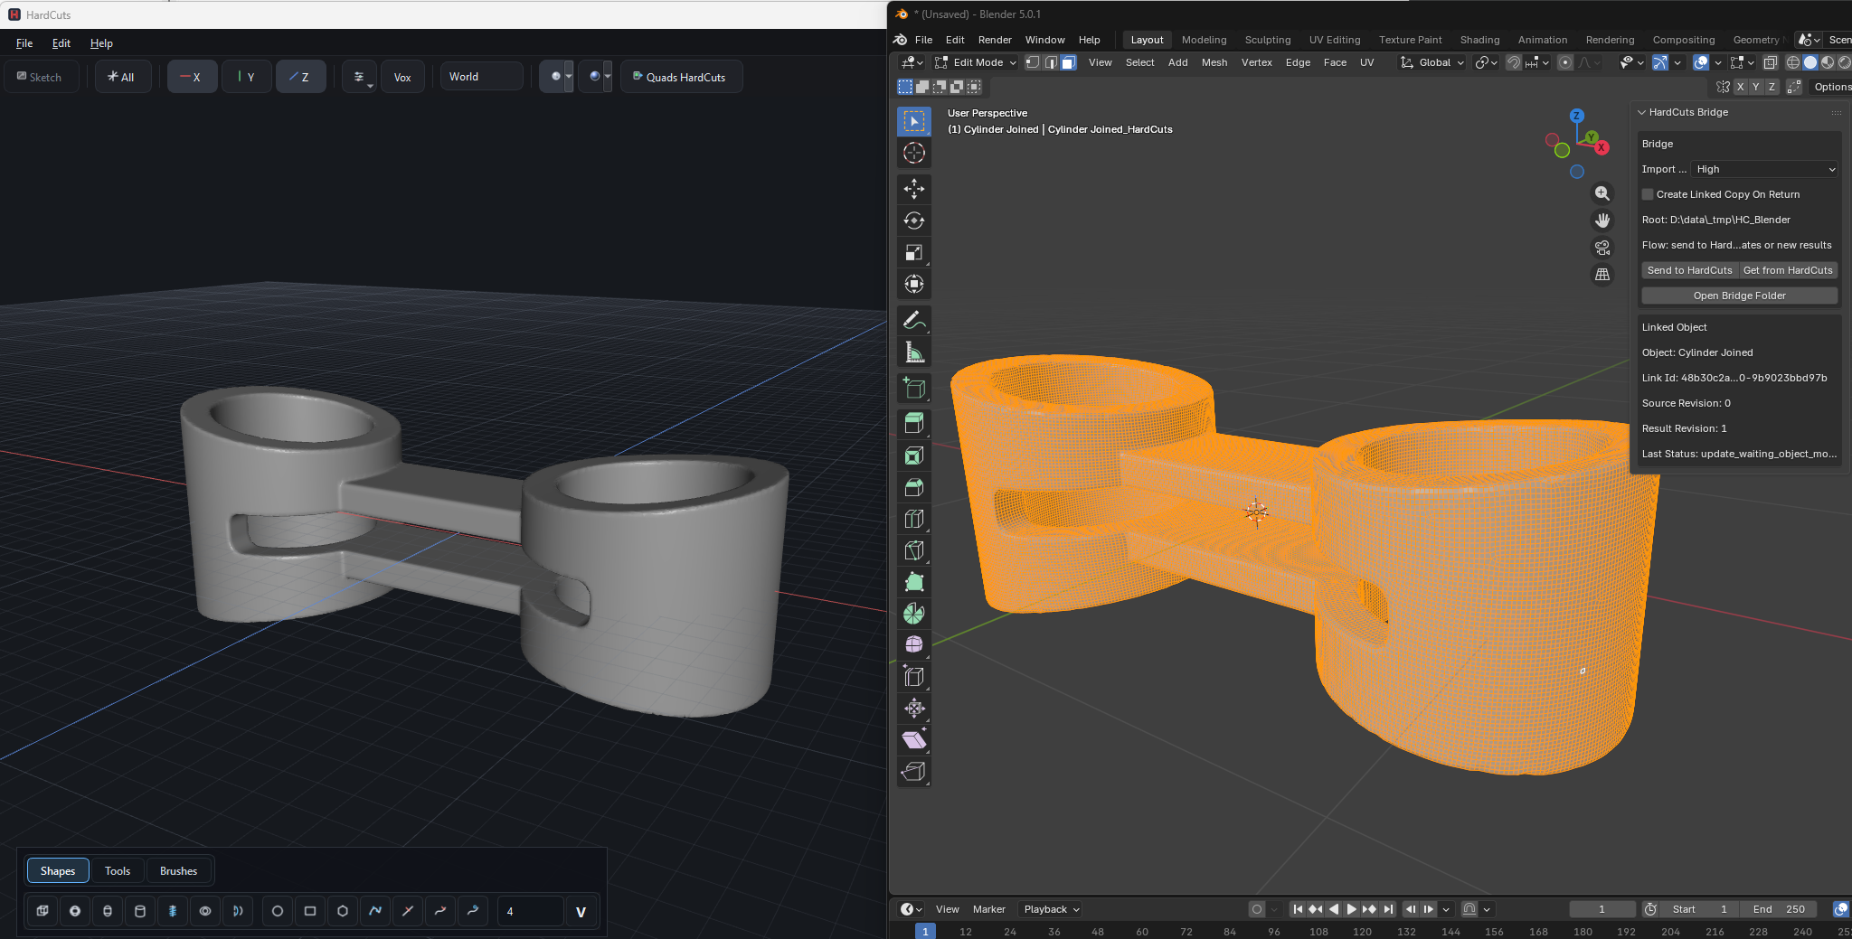This screenshot has width=1852, height=939.
Task: Pick the rectangle sketch shape in HardCuts
Action: (x=310, y=911)
